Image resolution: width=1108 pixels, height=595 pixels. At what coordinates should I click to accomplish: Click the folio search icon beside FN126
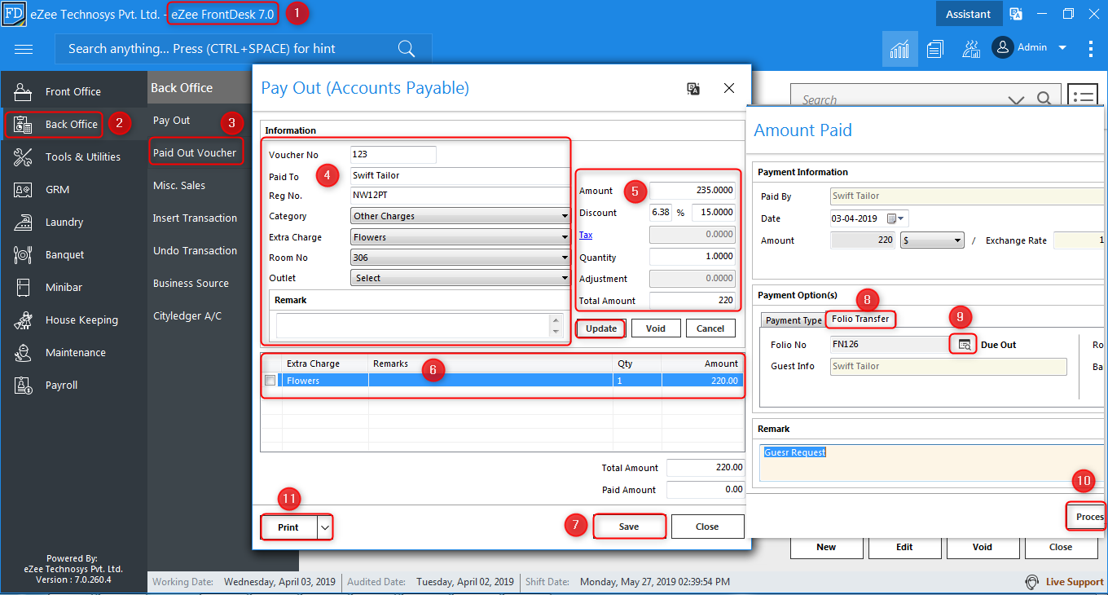963,344
